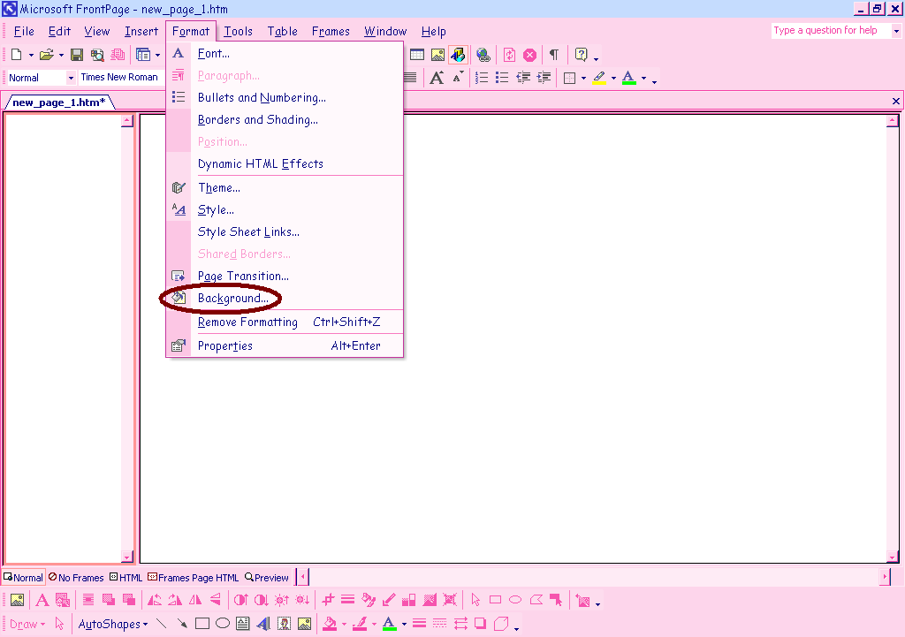
Task: Click the New Page icon
Action: pyautogui.click(x=16, y=55)
